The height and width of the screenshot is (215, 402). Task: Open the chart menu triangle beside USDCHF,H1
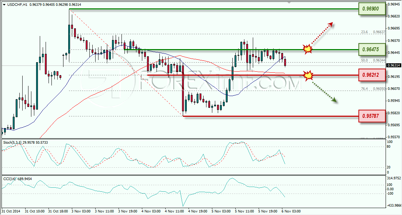[x=4, y=5]
